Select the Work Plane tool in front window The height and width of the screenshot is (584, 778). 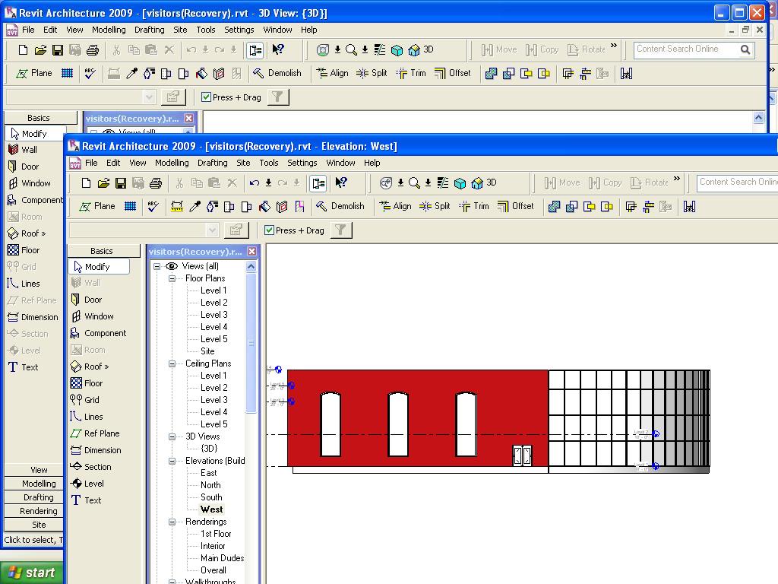pos(97,206)
